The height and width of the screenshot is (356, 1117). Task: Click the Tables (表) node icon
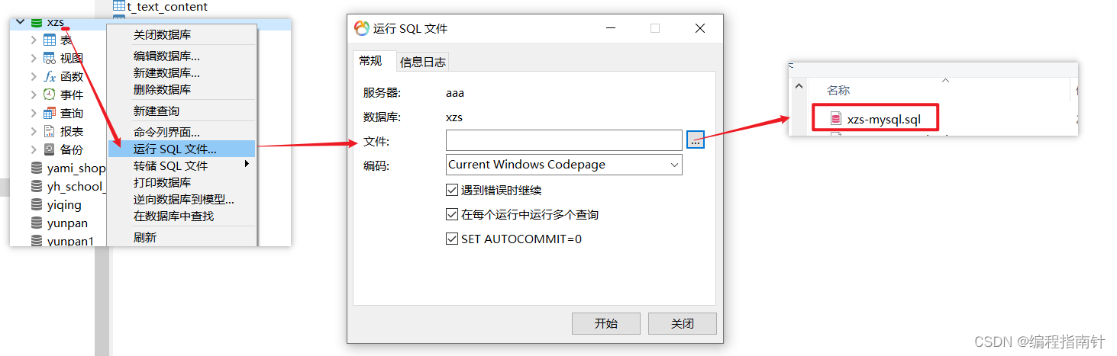[x=50, y=40]
